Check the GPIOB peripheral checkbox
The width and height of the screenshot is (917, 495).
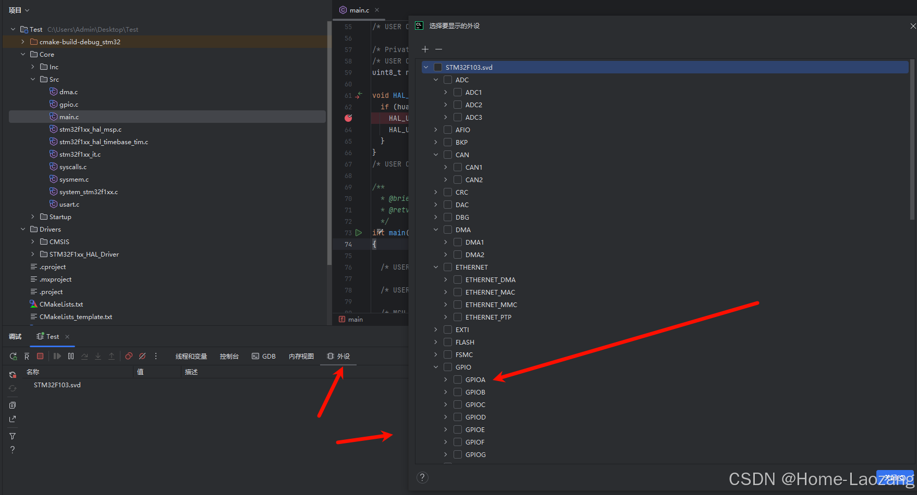[458, 392]
